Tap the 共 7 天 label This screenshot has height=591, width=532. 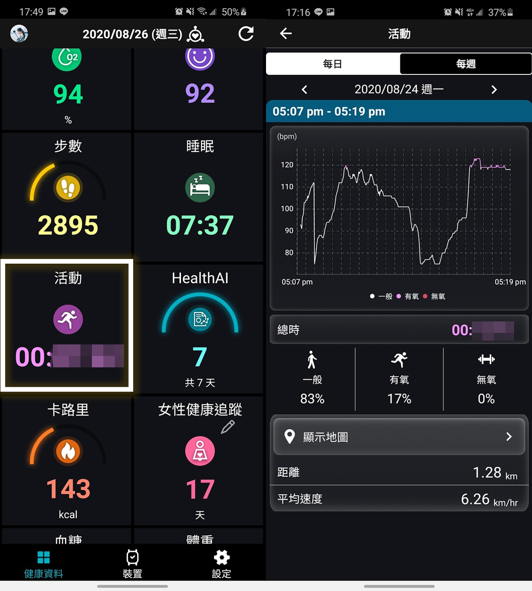(200, 383)
